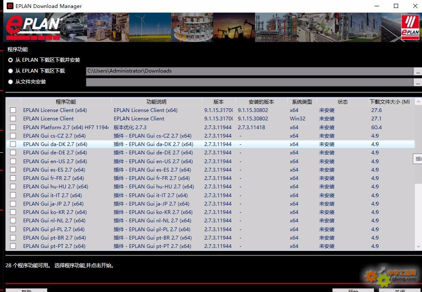
Task: Click download size 27.6 cell
Action: click(377, 110)
